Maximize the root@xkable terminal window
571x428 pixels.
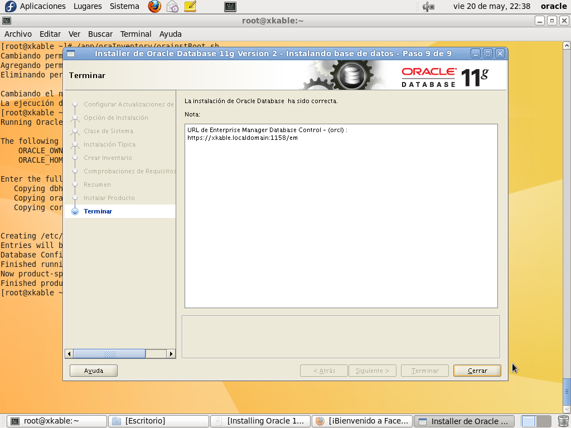551,21
